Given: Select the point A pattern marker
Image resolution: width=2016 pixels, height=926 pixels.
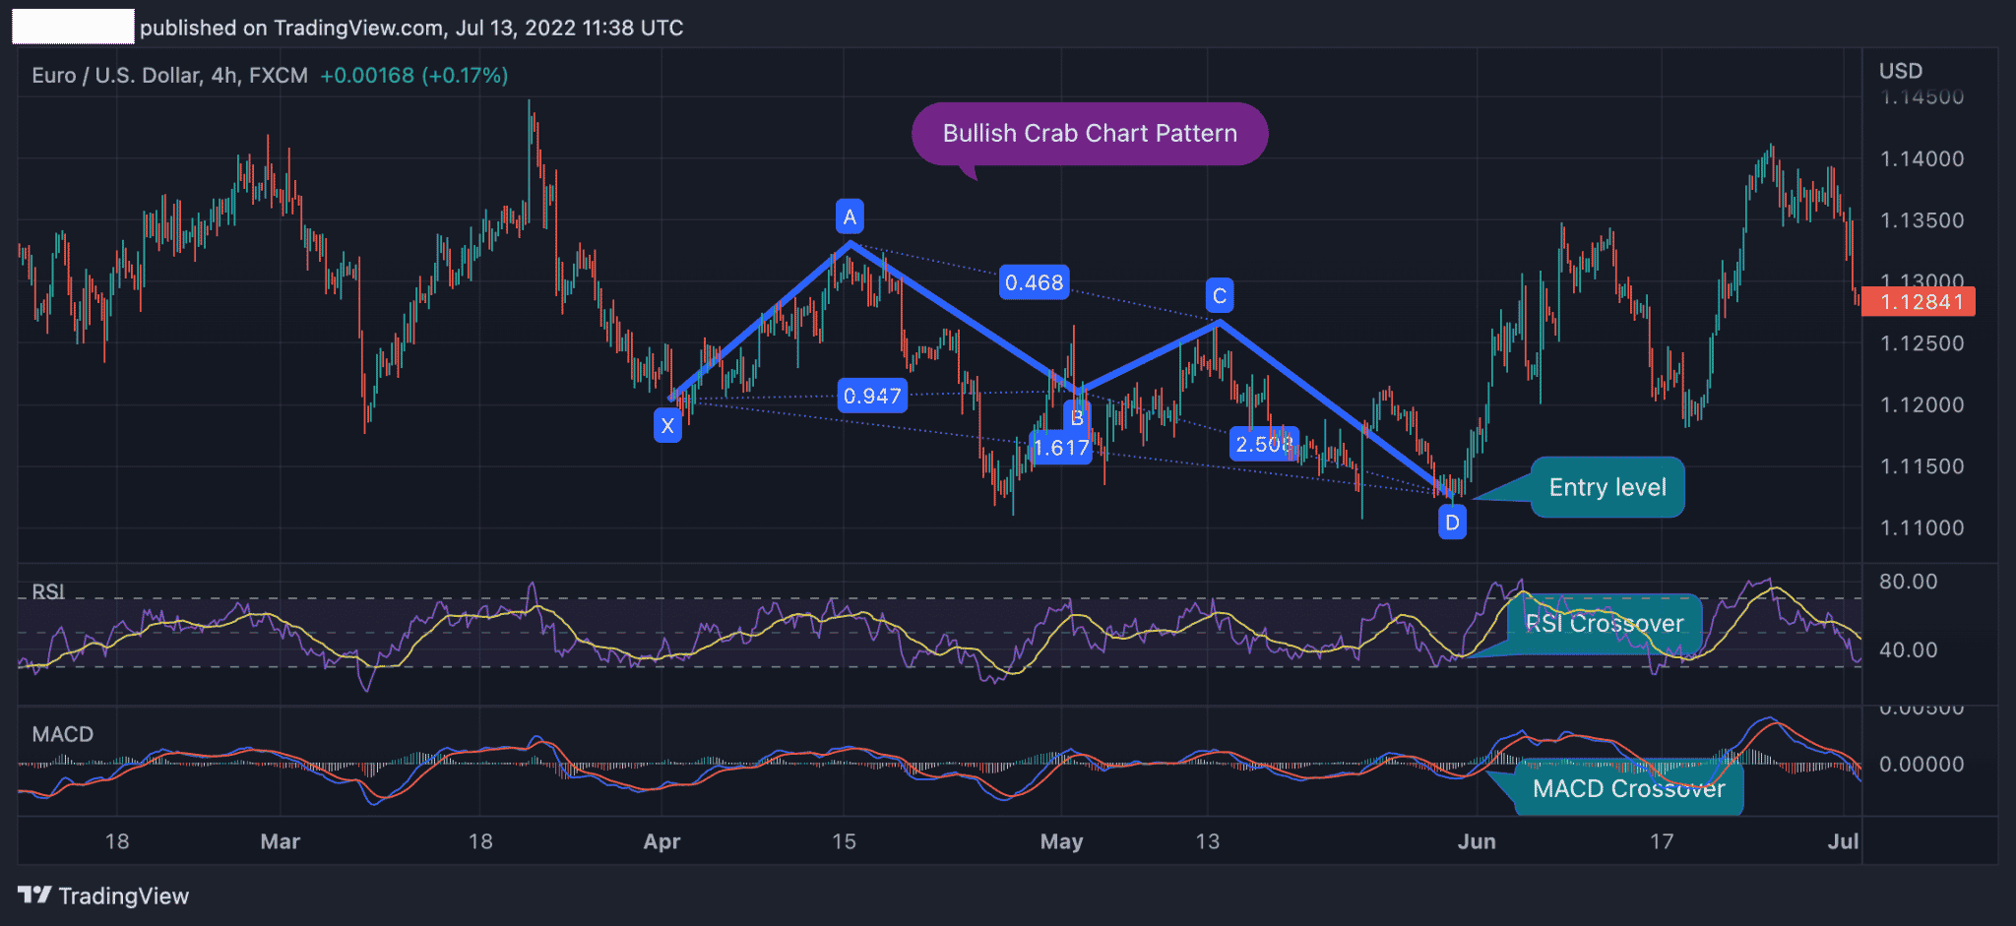Looking at the screenshot, I should [x=850, y=216].
